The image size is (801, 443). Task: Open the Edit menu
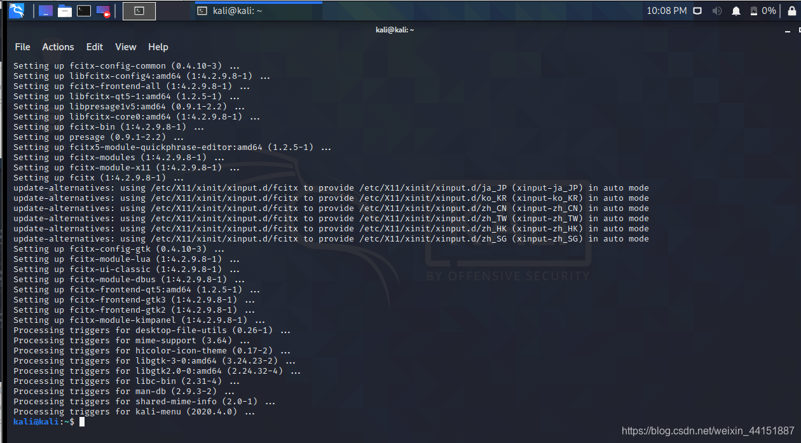point(95,47)
